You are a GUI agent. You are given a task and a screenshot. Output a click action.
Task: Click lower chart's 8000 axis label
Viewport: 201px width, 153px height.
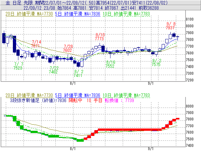click(x=190, y=106)
